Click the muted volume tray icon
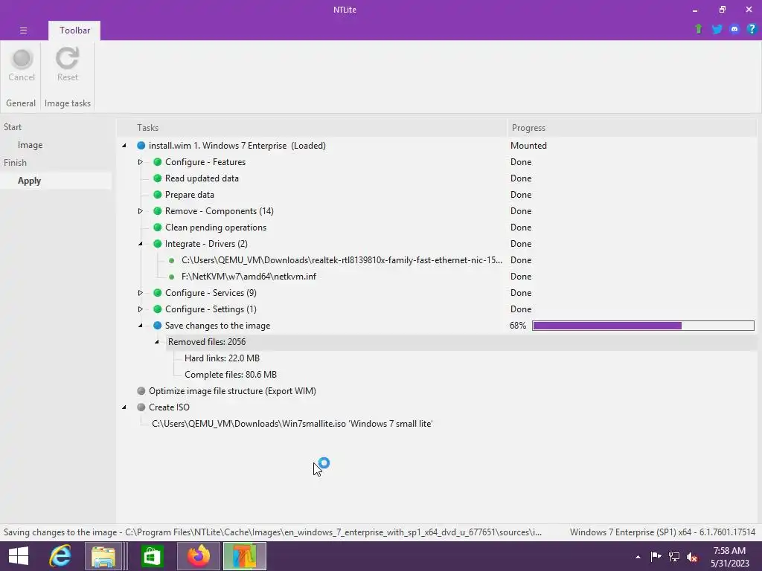This screenshot has height=571, width=762. point(692,557)
